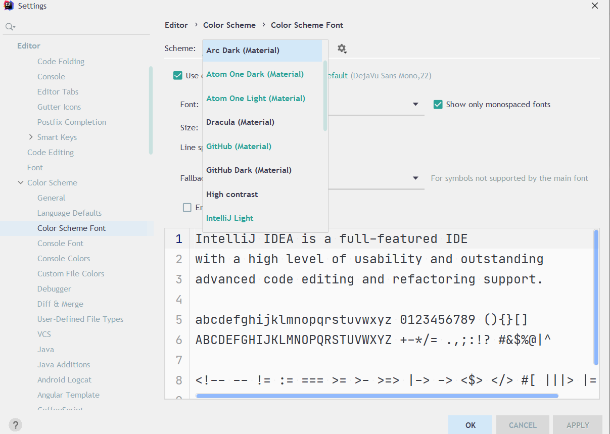
Task: Open Language Defaults settings
Action: (69, 213)
